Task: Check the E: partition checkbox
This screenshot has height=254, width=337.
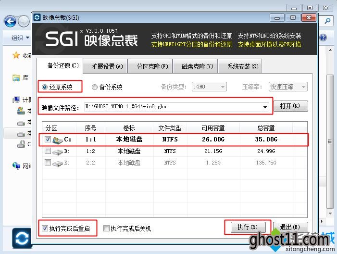Action: pyautogui.click(x=48, y=163)
